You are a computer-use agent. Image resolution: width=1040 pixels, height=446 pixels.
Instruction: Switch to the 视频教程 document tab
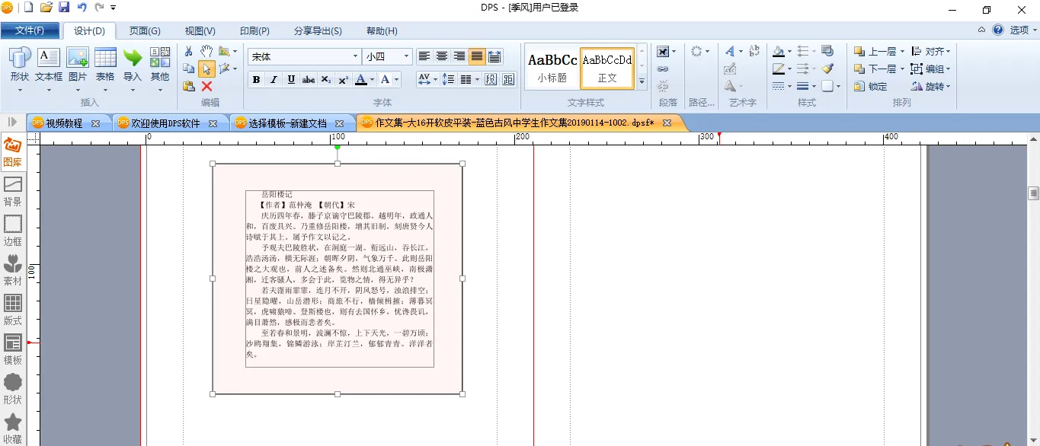click(64, 123)
